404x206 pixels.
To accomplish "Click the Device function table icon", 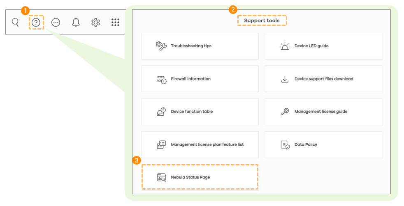I will (x=161, y=112).
